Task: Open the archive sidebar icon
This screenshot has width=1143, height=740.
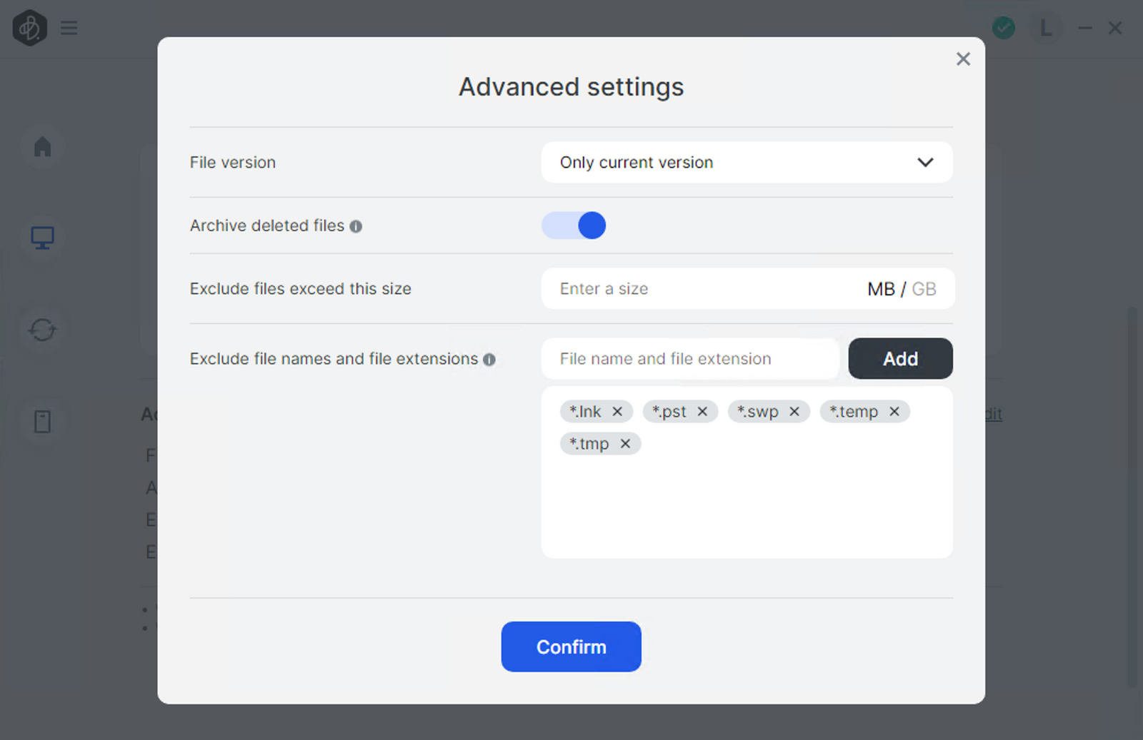Action: point(43,421)
